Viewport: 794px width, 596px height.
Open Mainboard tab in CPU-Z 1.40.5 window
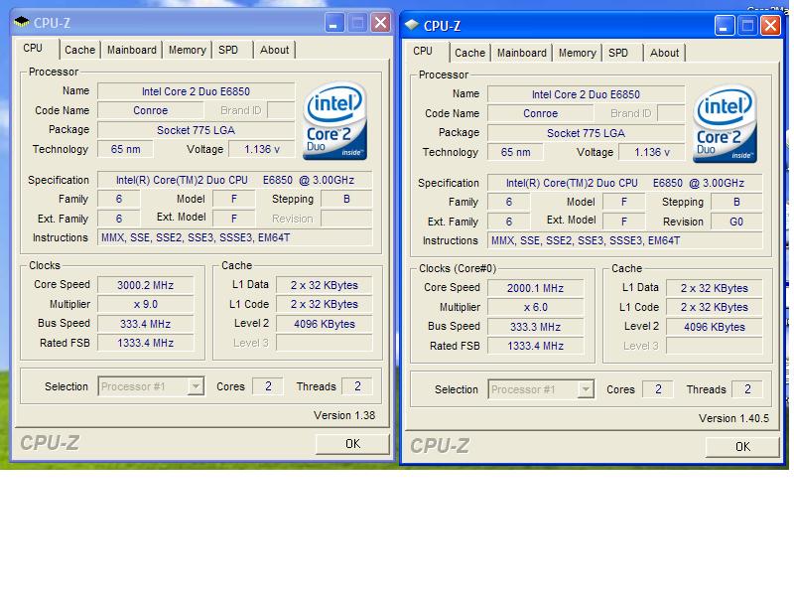point(522,53)
